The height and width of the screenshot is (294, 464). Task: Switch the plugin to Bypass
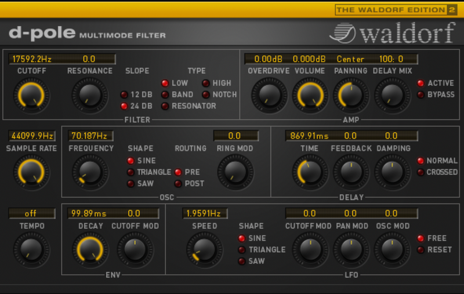pyautogui.click(x=421, y=95)
